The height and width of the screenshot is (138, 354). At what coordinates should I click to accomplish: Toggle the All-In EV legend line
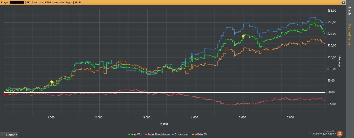(x=200, y=134)
